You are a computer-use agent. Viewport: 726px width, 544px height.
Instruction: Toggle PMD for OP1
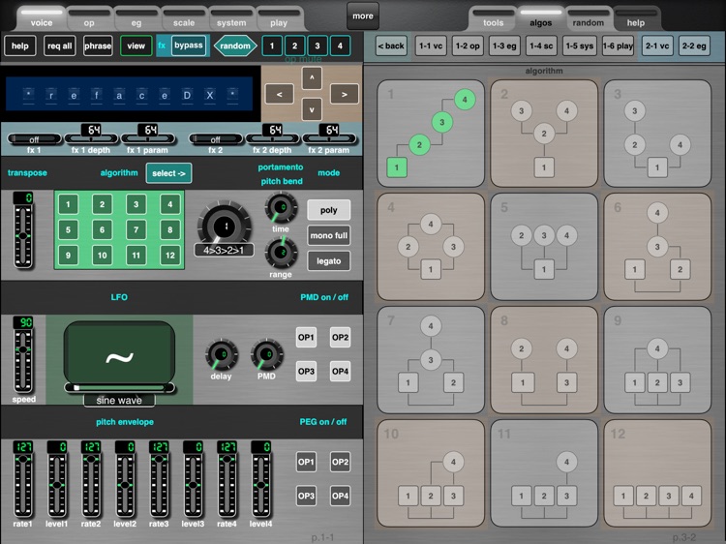(307, 338)
